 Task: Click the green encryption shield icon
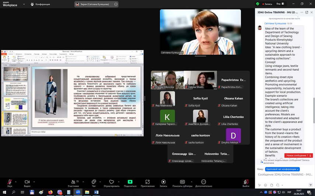tap(258, 4)
